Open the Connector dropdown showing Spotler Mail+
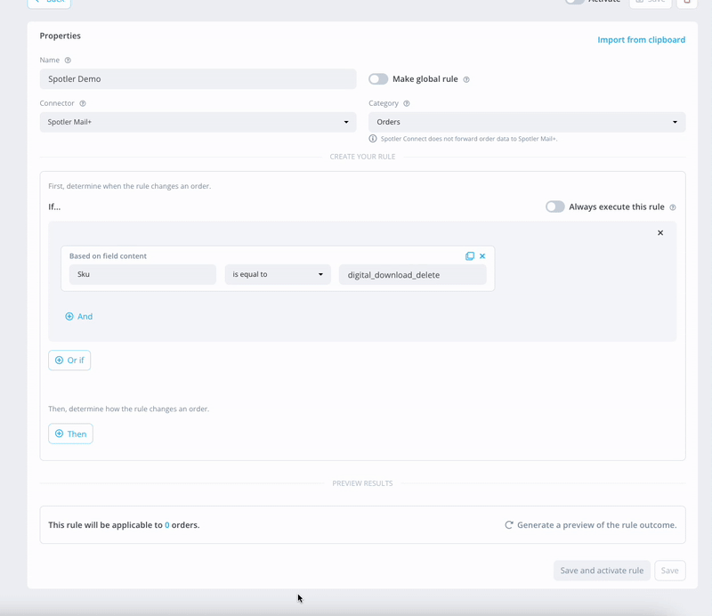This screenshot has width=712, height=616. click(198, 122)
